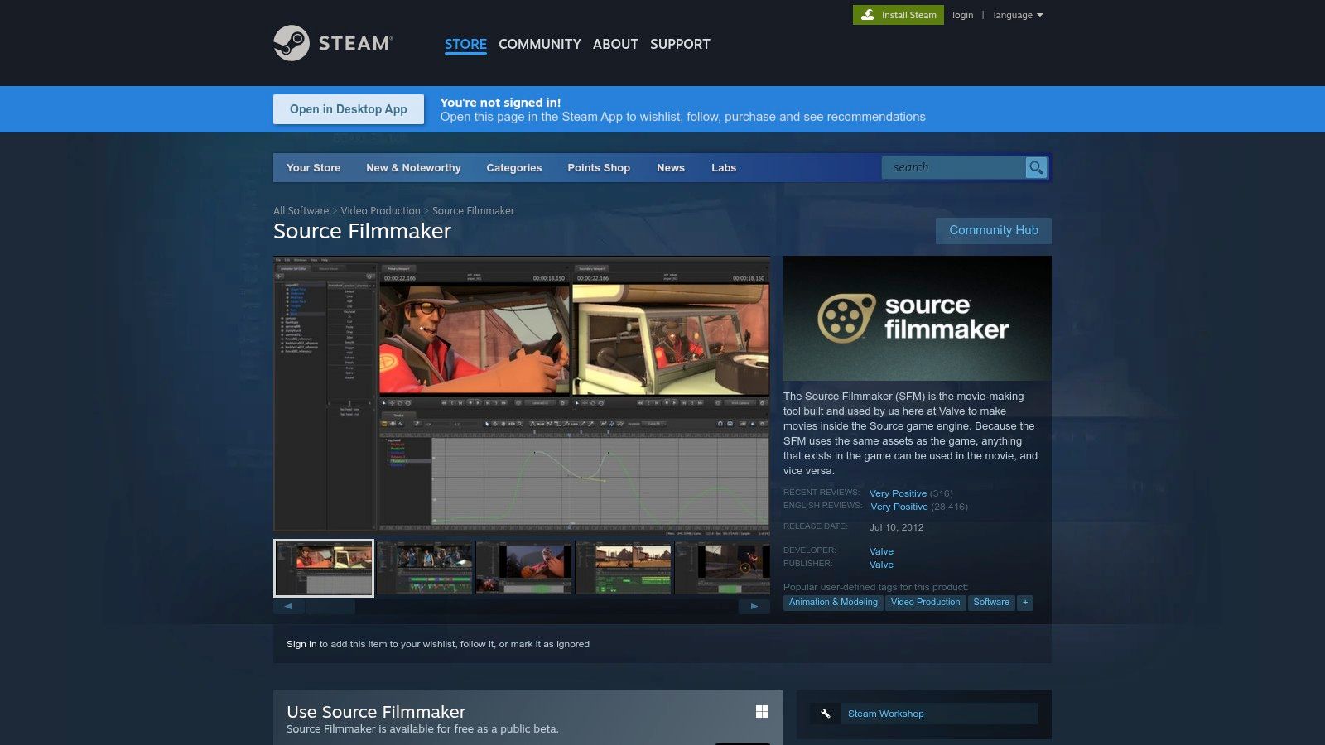Click the Install Steam download icon
This screenshot has height=745, width=1325.
(x=867, y=15)
